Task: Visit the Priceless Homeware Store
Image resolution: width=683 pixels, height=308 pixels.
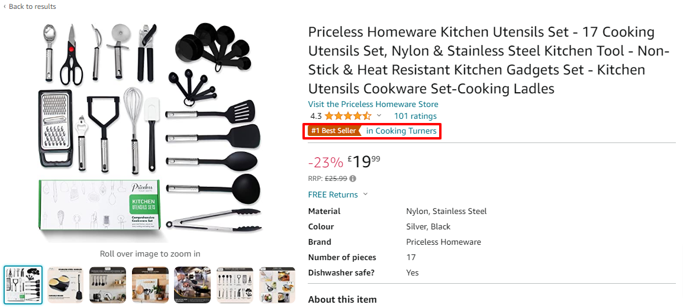Action: point(373,104)
